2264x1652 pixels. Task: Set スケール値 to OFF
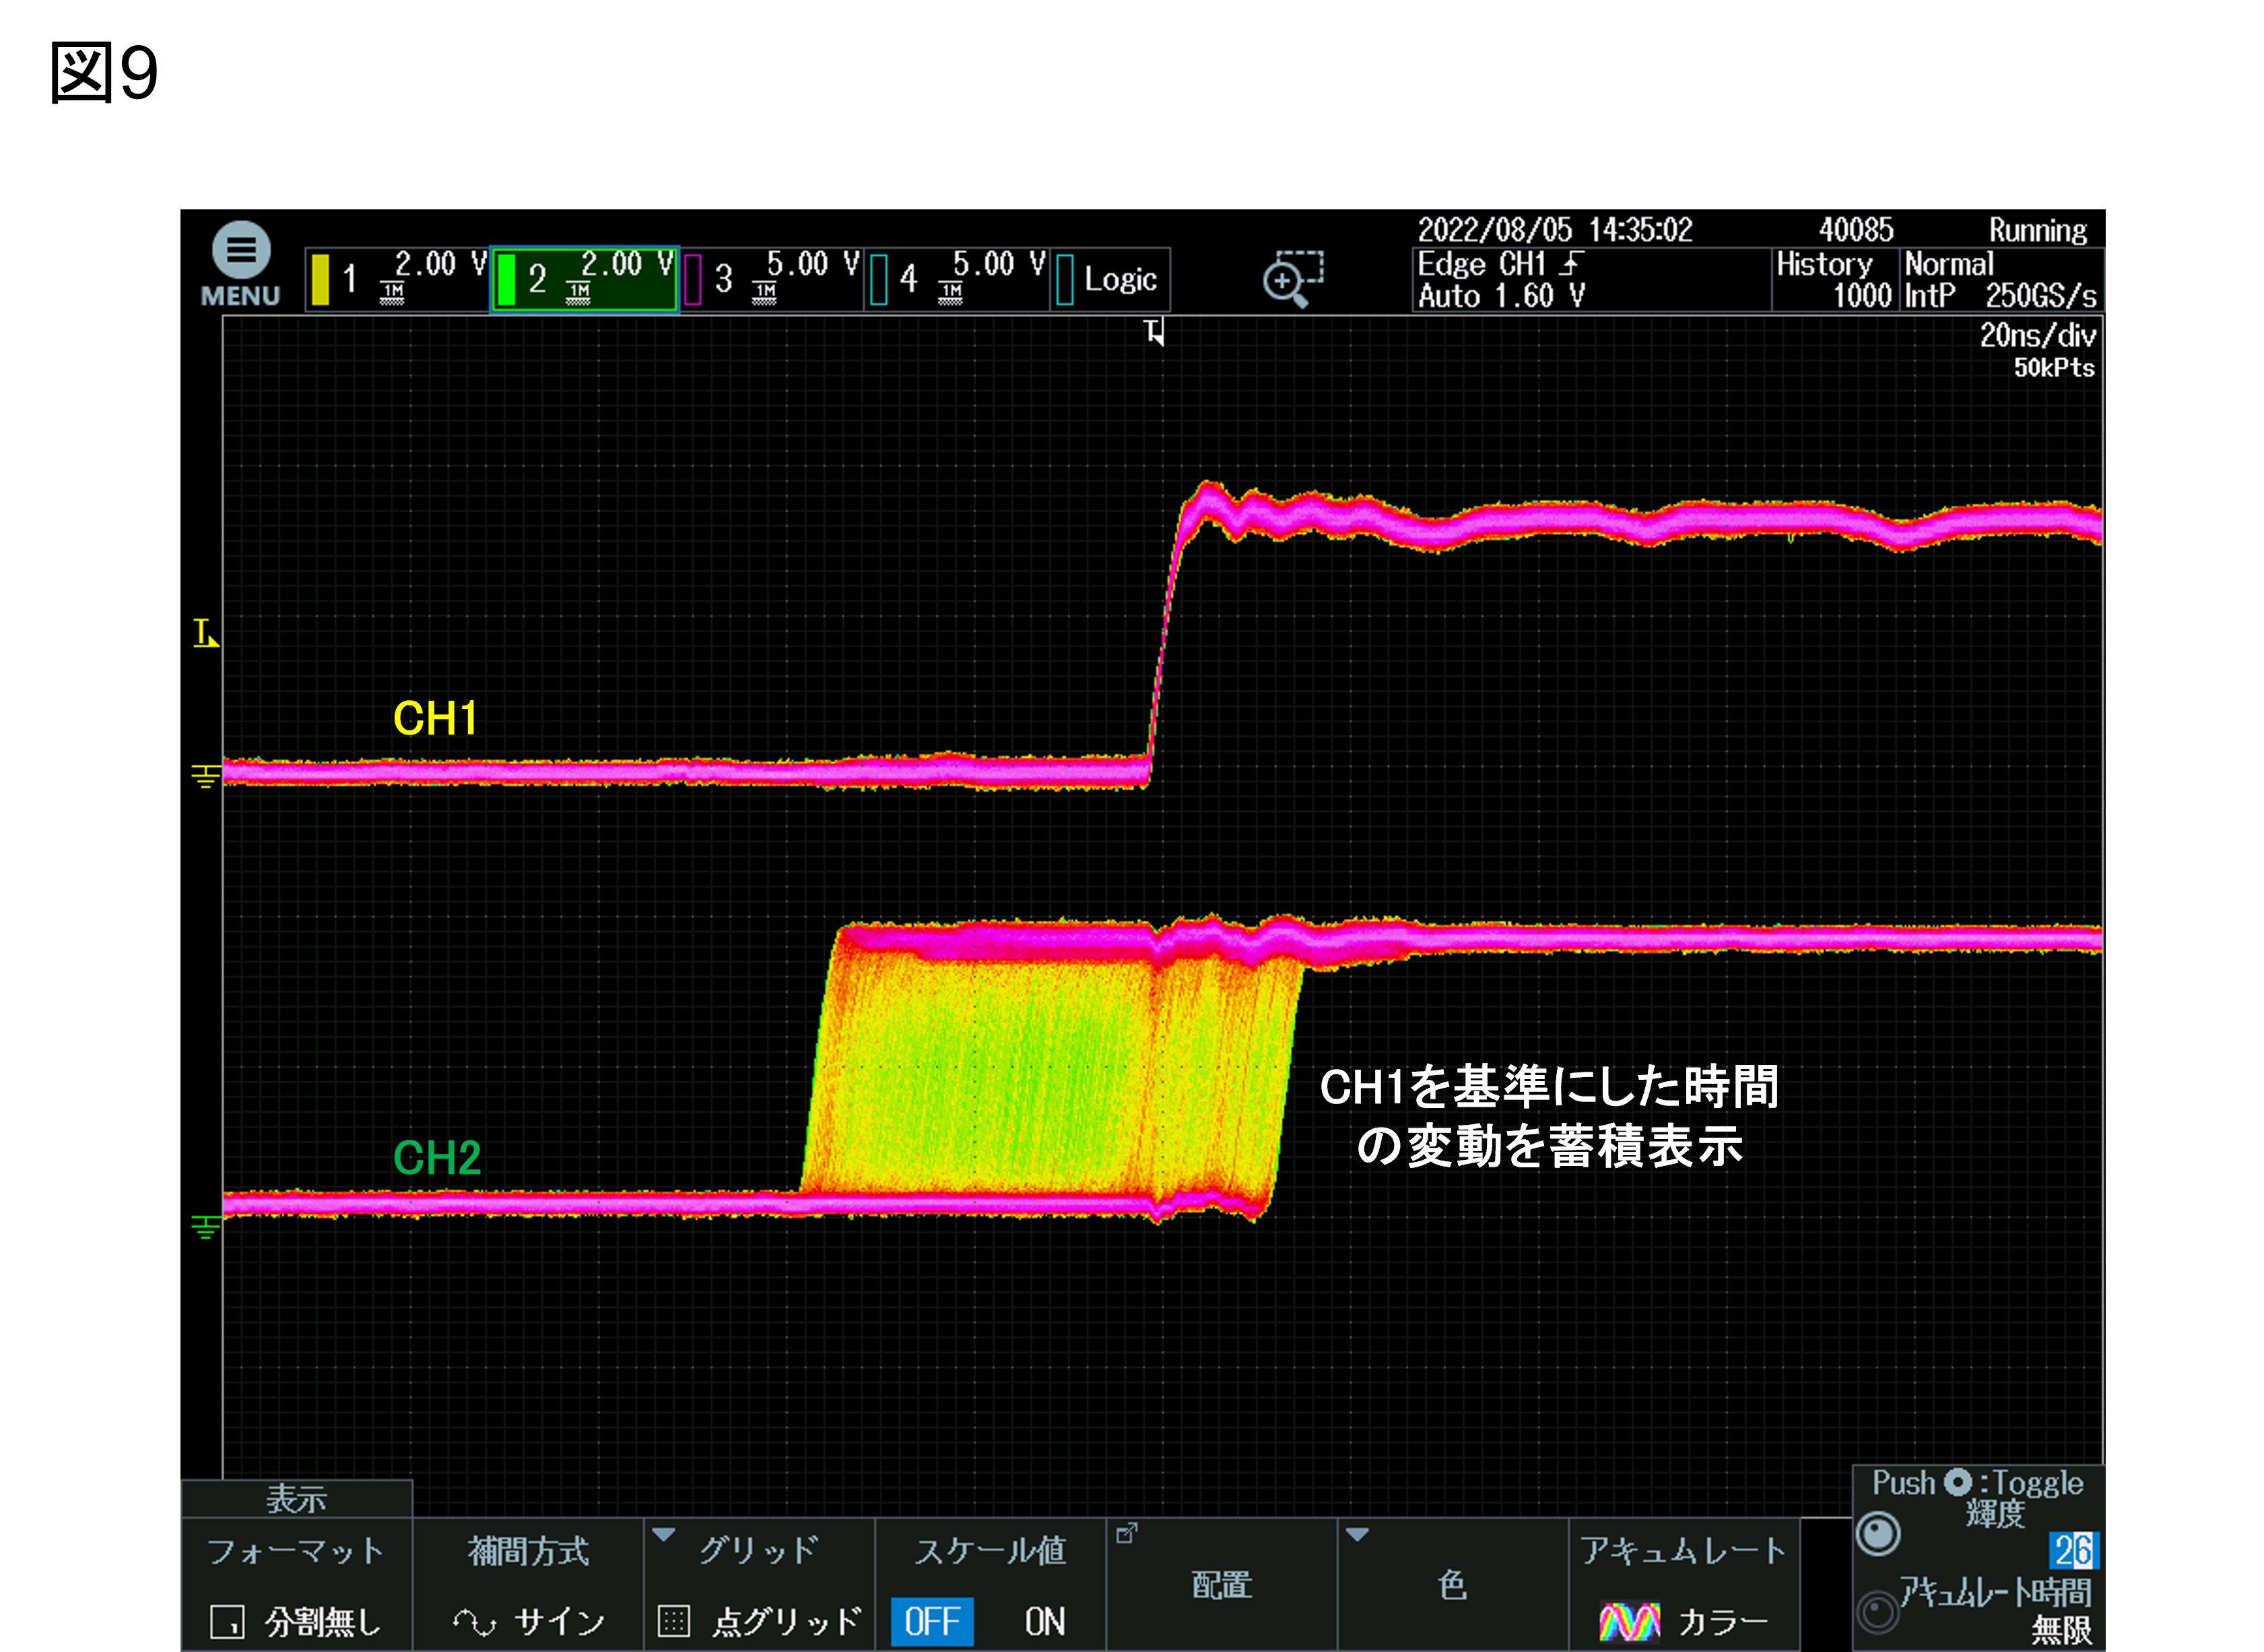click(933, 1621)
